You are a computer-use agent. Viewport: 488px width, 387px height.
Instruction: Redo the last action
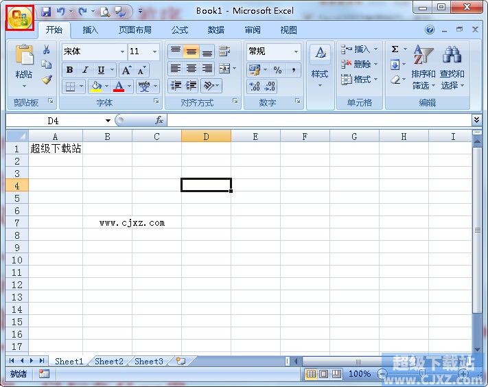(82, 12)
